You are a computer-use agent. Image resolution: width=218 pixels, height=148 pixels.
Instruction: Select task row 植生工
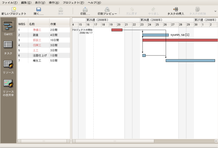pos(44,61)
